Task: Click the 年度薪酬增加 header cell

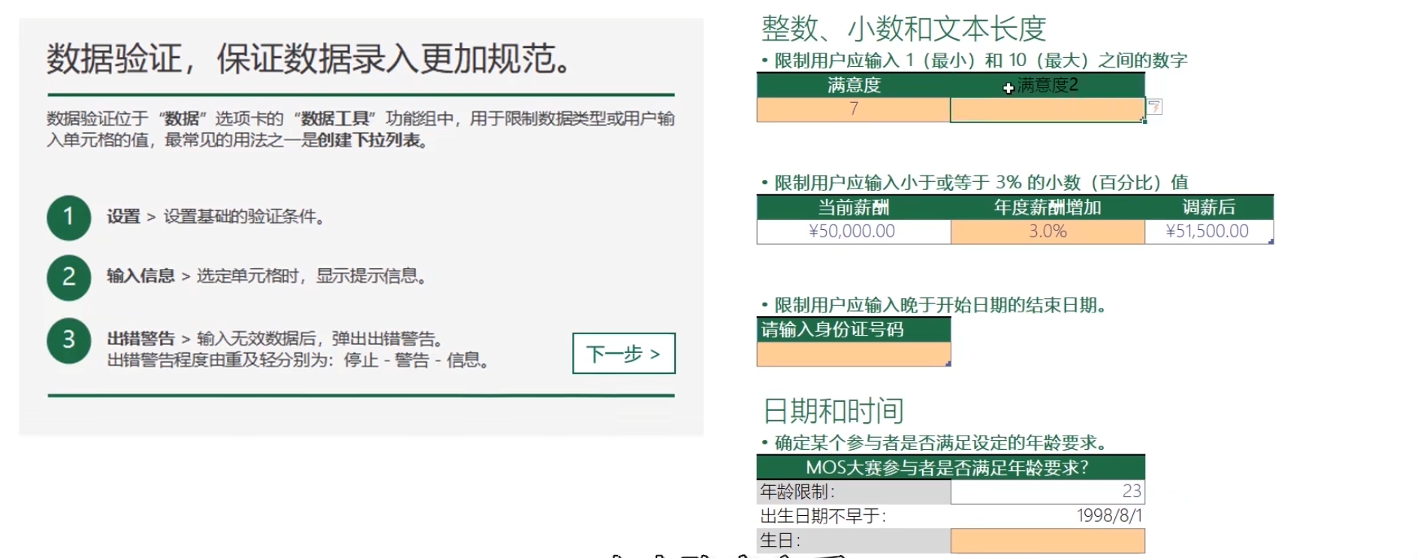Action: [x=1047, y=207]
